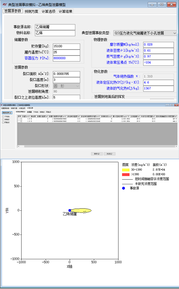The height and width of the screenshot is (289, 179).
Task: Click the blue 液体常压沸点 Tb label
Action: tap(123, 62)
